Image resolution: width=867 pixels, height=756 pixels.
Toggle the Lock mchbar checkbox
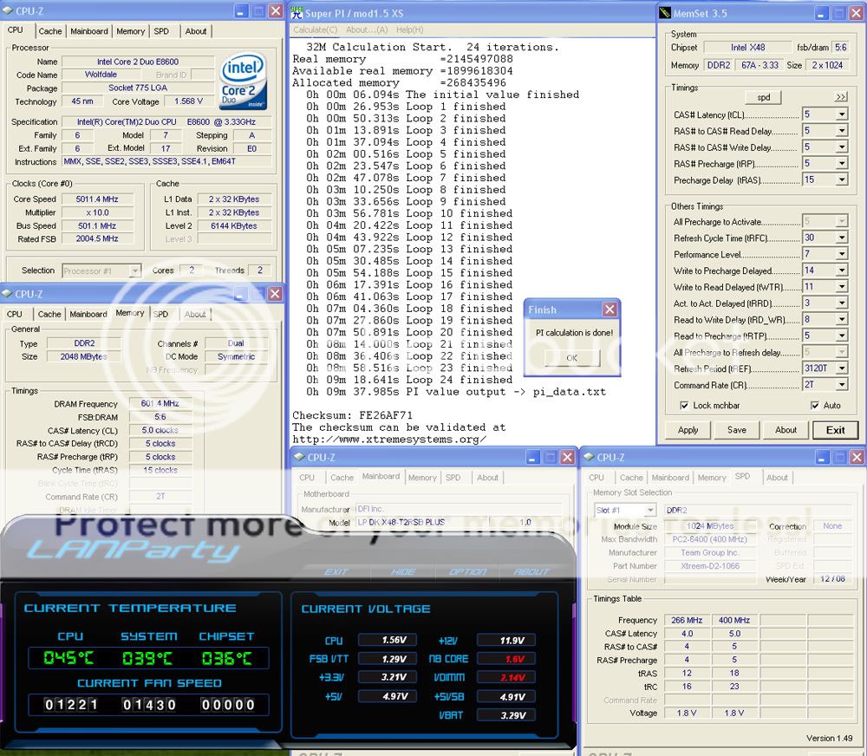tap(684, 406)
